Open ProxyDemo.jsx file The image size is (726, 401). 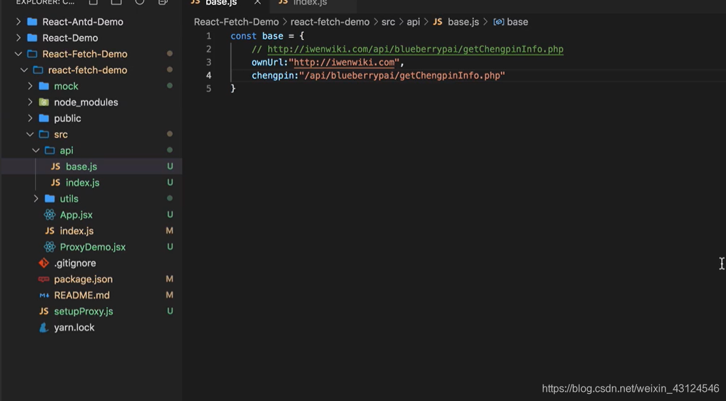pos(93,247)
